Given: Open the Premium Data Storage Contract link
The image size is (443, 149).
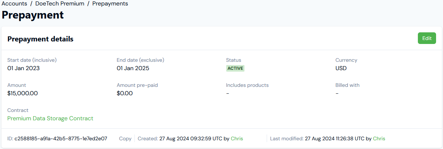Looking at the screenshot, I should [x=50, y=118].
